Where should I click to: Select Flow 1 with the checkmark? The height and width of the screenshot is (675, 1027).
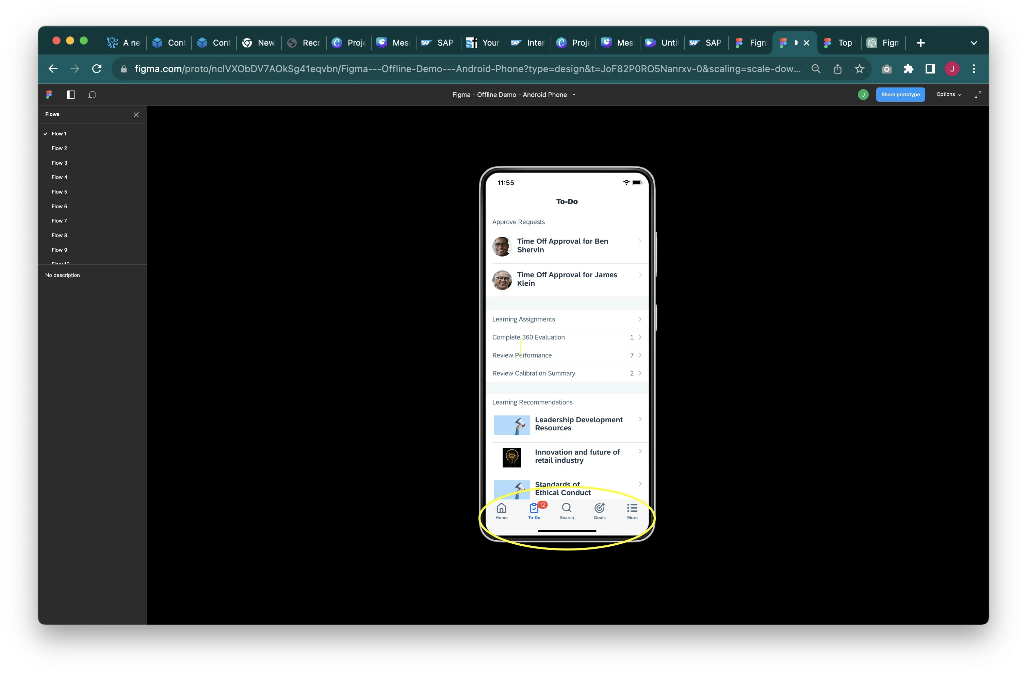tap(59, 134)
